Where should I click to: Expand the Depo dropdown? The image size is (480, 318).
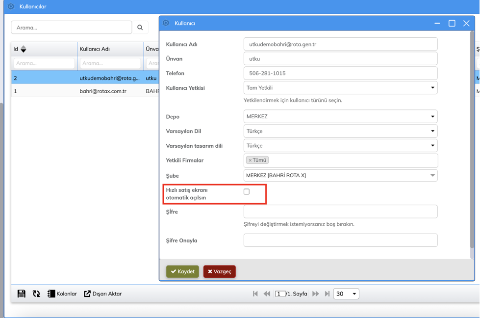pos(340,117)
